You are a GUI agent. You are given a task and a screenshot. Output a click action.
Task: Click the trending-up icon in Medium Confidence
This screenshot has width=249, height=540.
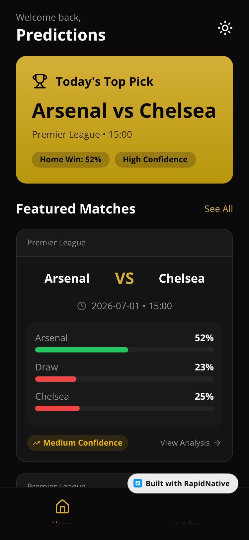tap(37, 443)
